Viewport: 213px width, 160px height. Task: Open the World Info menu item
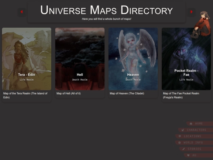(194, 143)
